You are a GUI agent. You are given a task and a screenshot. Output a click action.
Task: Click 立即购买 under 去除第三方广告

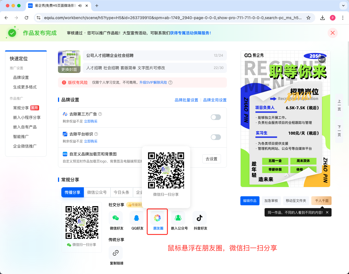click(x=91, y=121)
